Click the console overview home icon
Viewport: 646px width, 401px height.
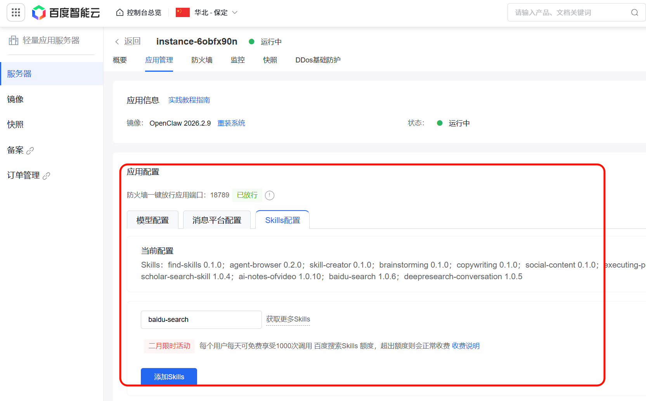coord(120,13)
